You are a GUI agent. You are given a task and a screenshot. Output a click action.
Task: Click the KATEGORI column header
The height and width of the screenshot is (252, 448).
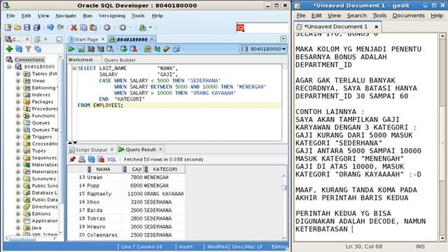click(x=165, y=169)
